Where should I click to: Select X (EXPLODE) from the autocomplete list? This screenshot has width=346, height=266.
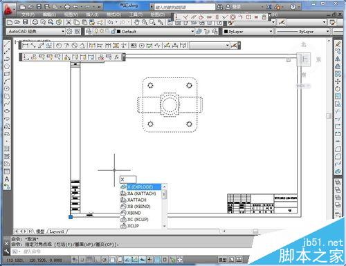coord(140,187)
